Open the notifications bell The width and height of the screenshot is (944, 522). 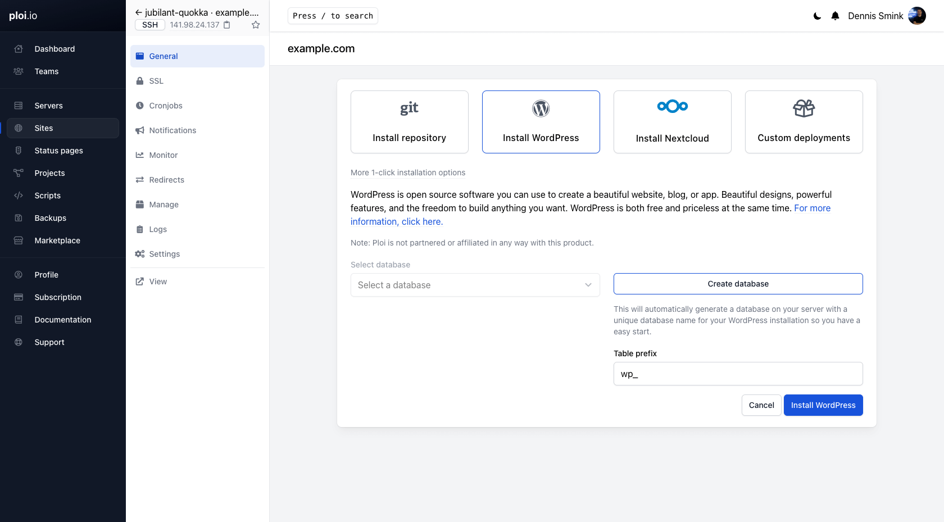pos(836,16)
